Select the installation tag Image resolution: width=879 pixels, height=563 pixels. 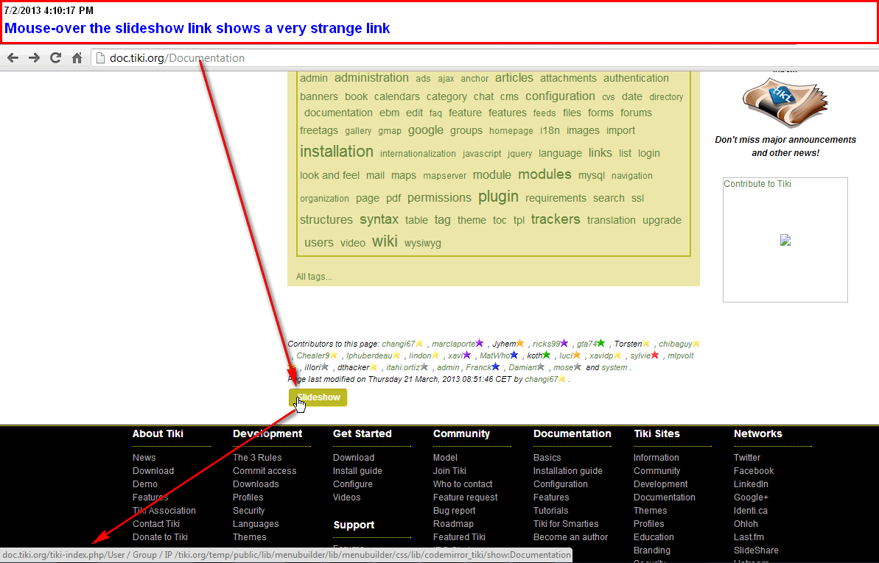337,152
